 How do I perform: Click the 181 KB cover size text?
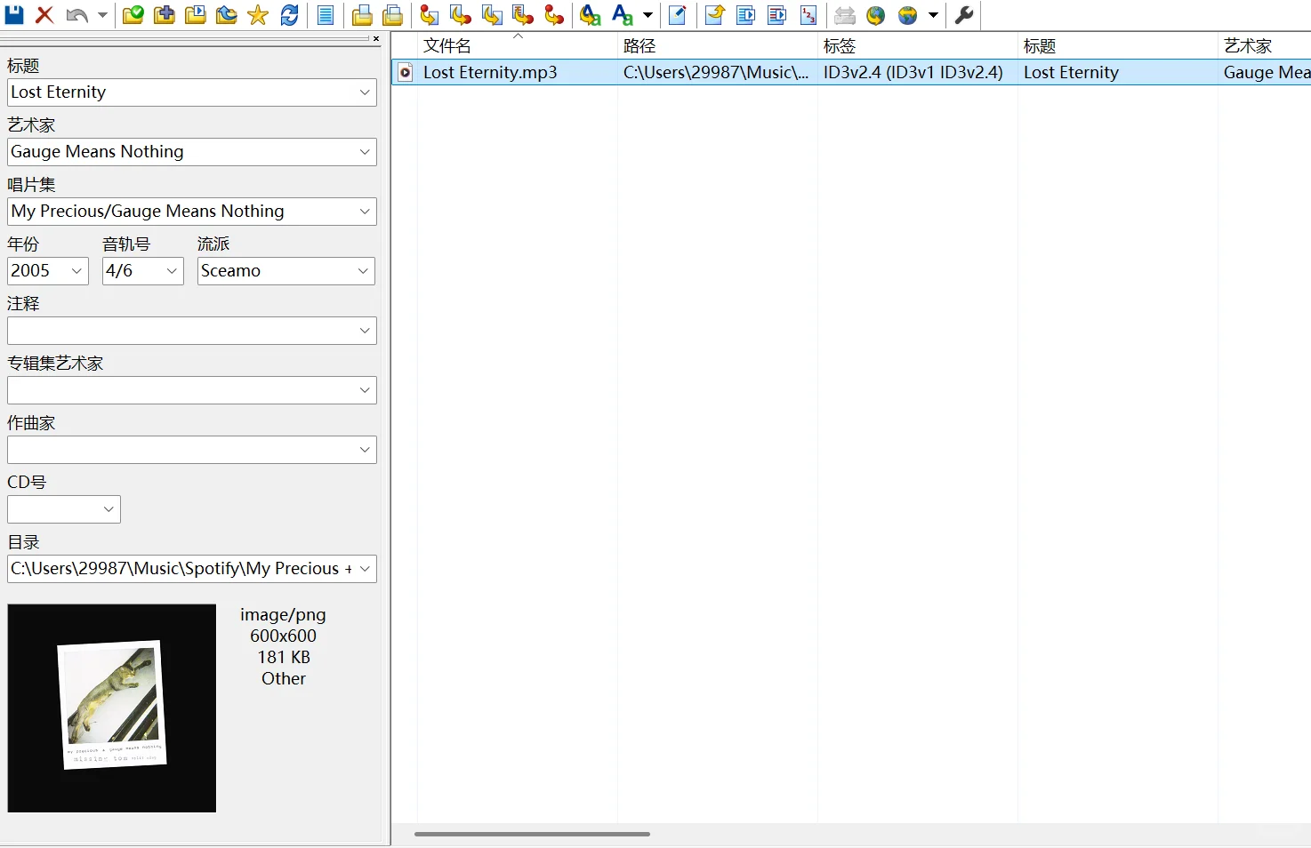284,658
